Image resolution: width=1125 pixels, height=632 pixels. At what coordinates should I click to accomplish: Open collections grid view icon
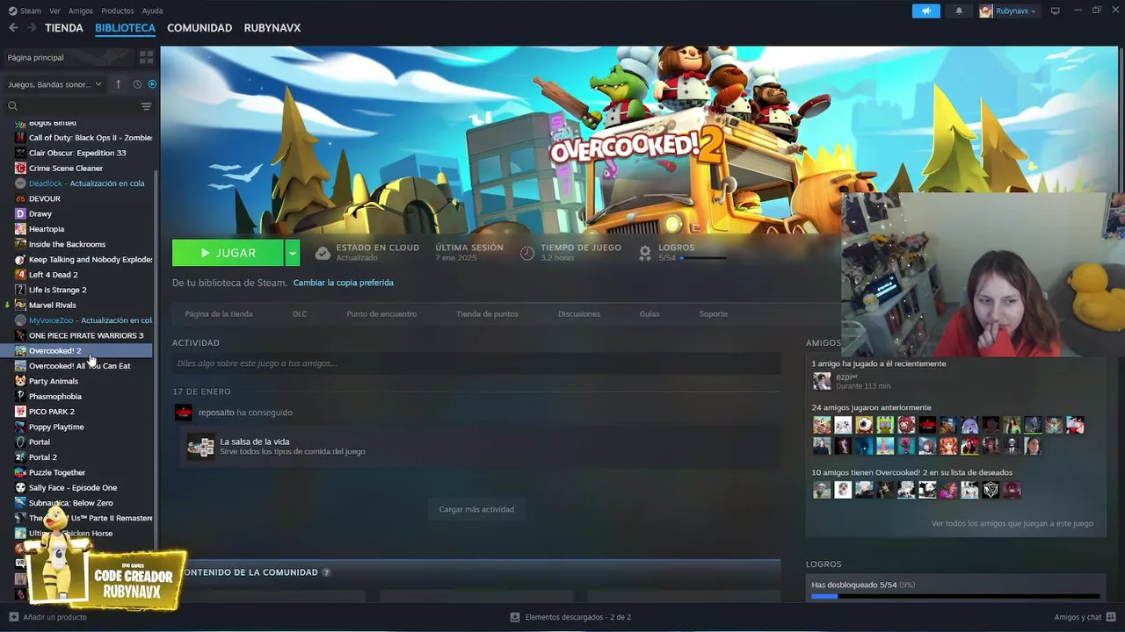pos(146,57)
